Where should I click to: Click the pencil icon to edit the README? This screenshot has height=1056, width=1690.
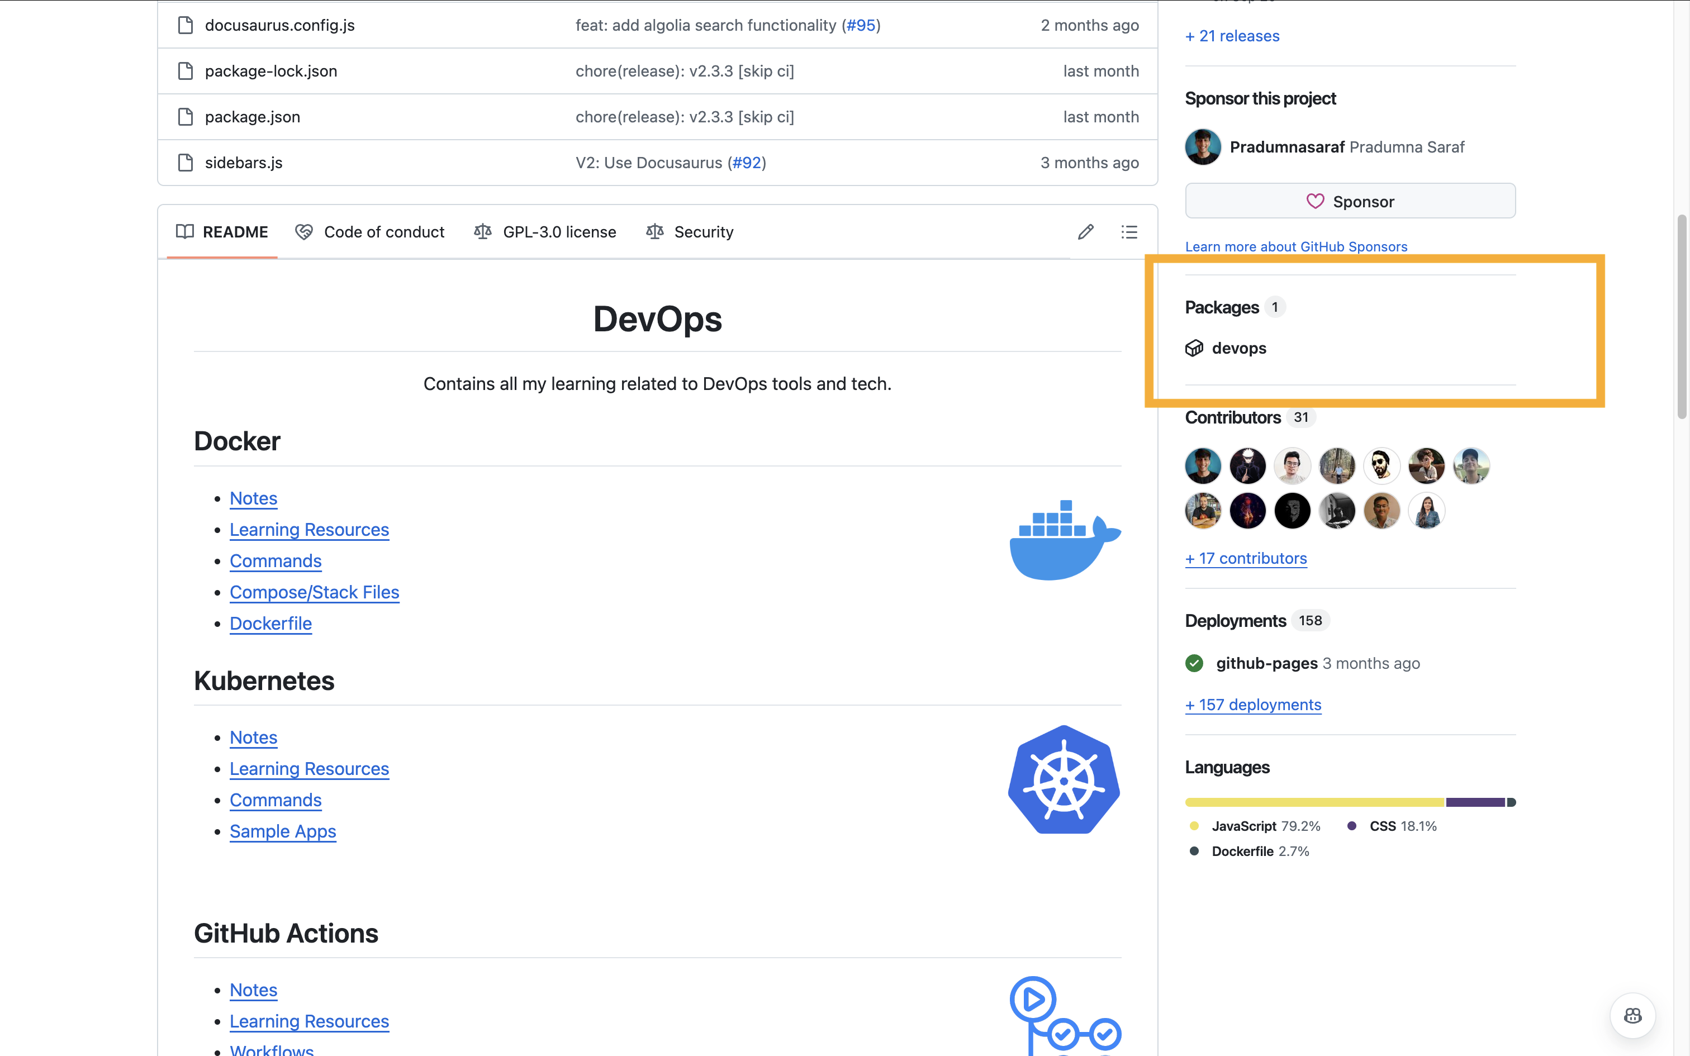[x=1085, y=231]
